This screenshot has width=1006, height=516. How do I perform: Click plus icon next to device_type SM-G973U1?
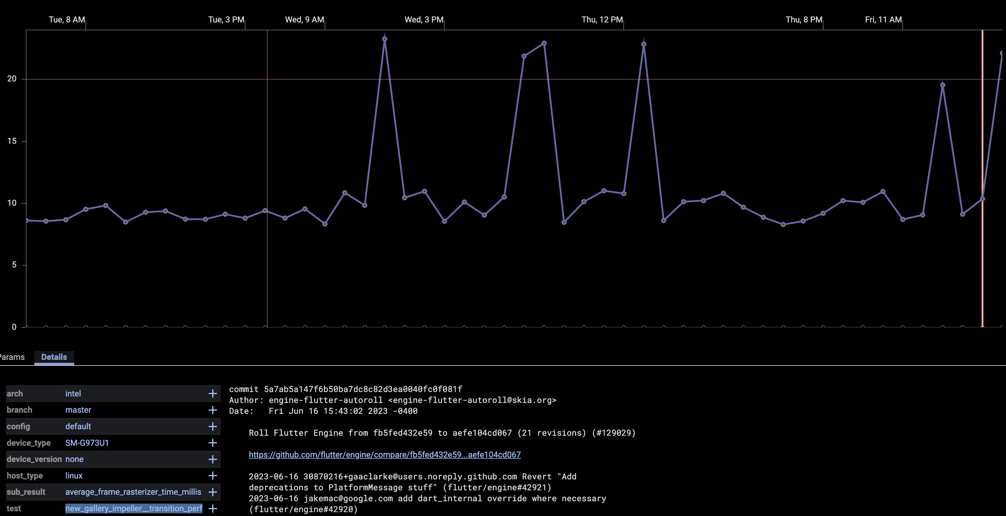pyautogui.click(x=212, y=443)
